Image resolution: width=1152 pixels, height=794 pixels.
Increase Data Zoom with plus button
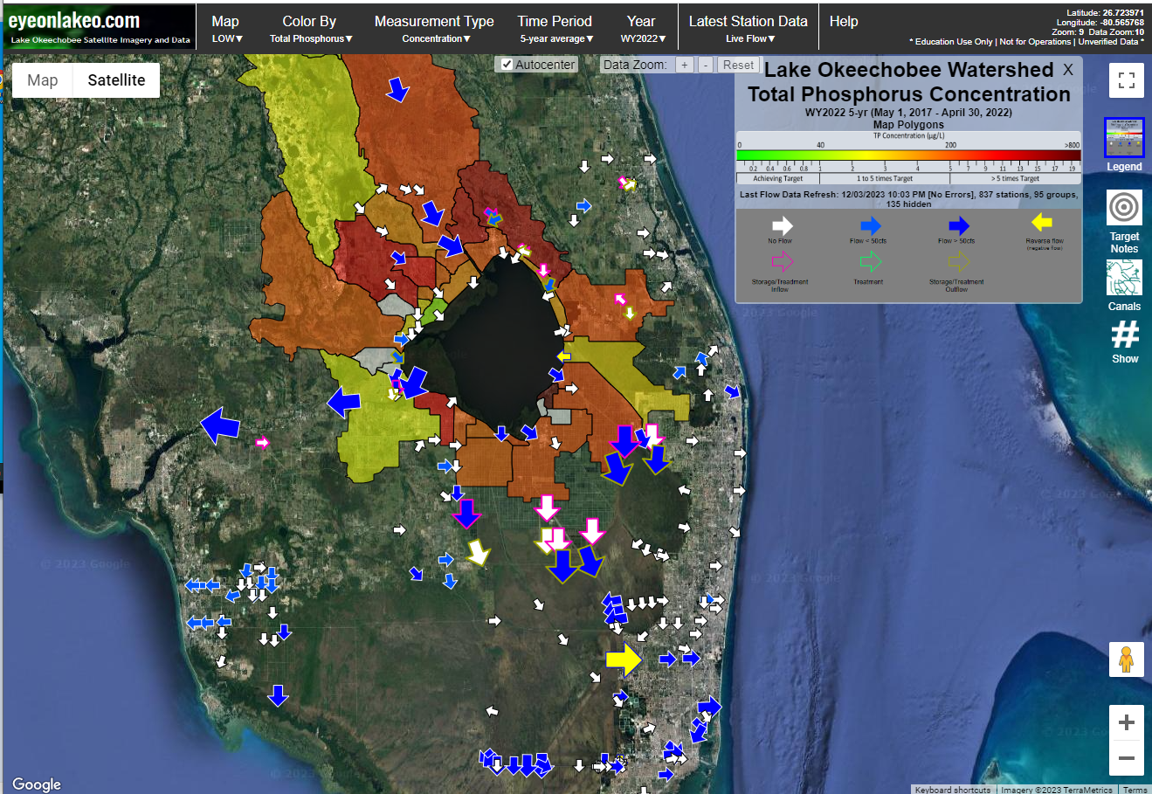[685, 65]
